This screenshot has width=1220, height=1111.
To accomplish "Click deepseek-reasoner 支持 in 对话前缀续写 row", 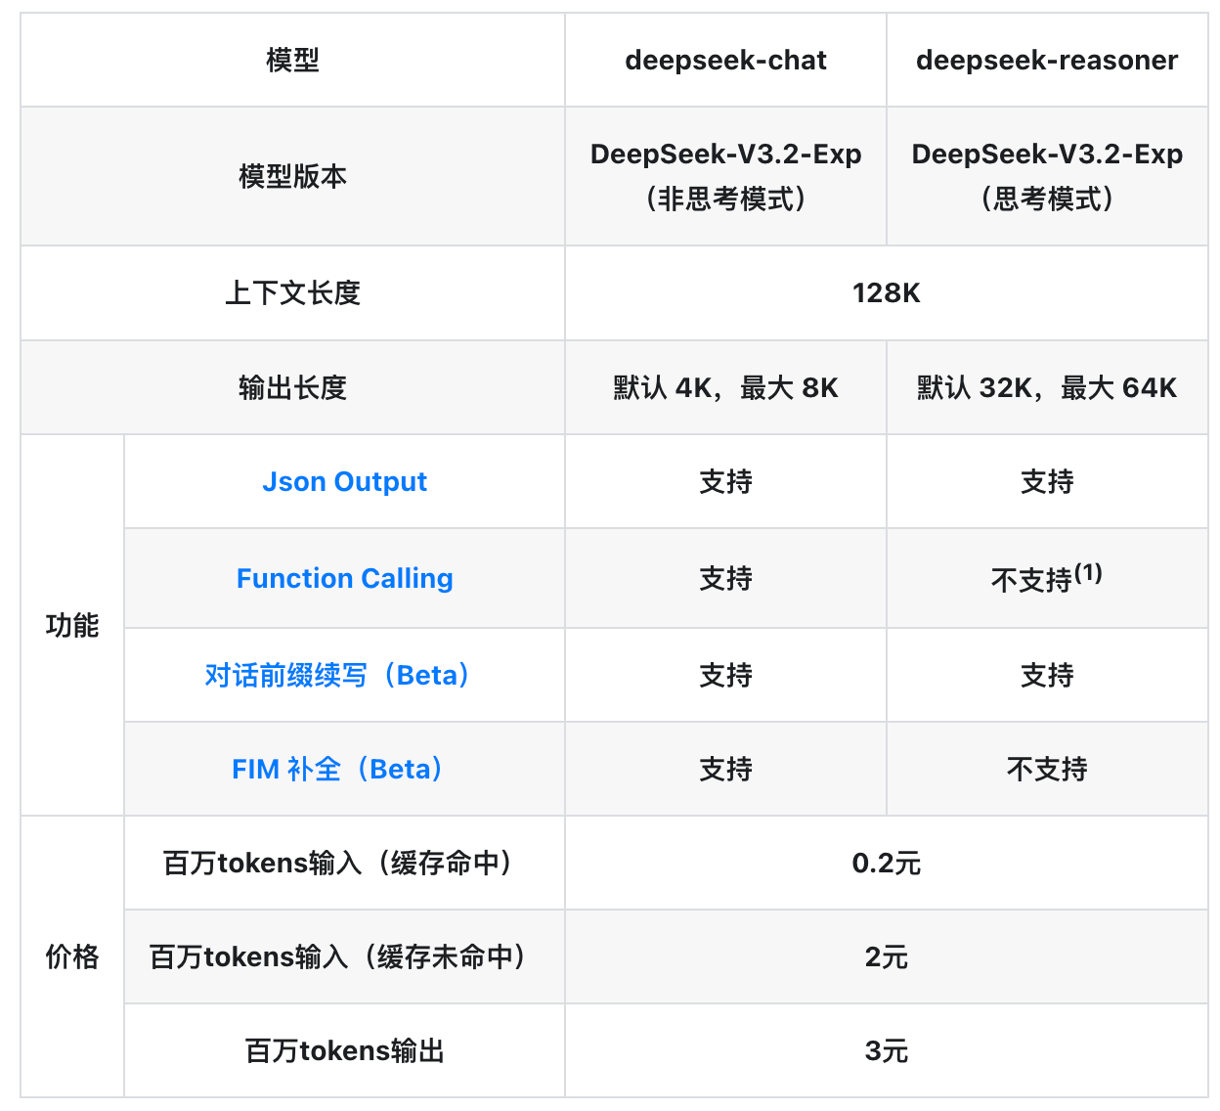I will (1047, 675).
